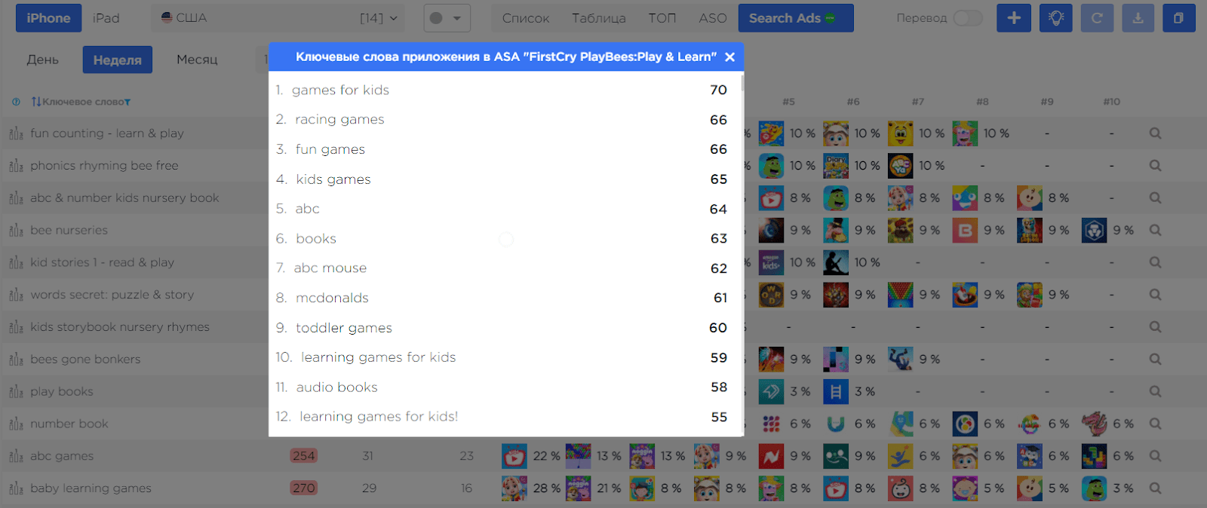Open search icon for number book row
1207x508 pixels.
1155,424
